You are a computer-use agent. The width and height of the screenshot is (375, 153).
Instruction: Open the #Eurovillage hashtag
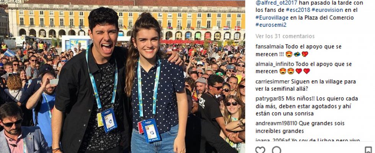[272, 18]
